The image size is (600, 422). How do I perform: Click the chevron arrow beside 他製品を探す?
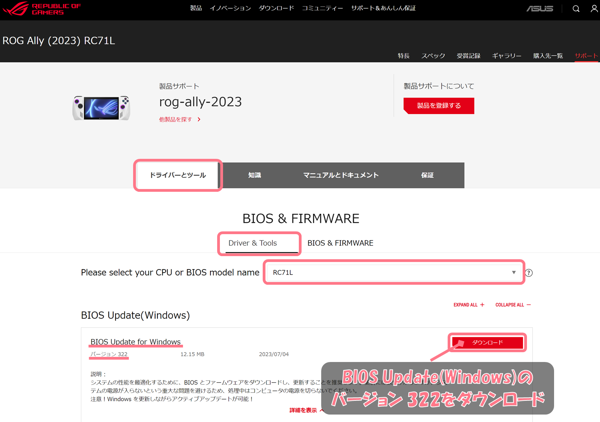point(199,119)
